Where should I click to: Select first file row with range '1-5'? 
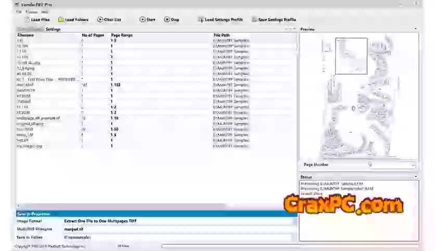point(157,40)
